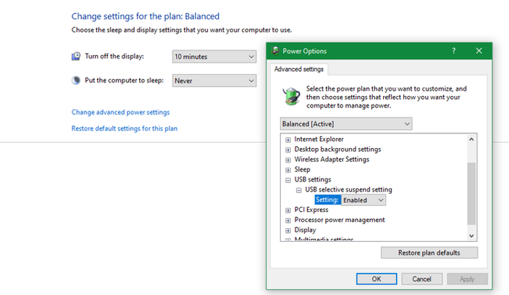The height and width of the screenshot is (295, 509).
Task: Open Change advanced power settings link
Action: 121,113
